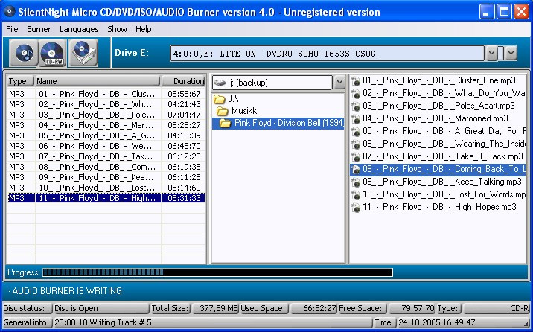533x332 pixels.
Task: Select track row 09 Kee... in burn list
Action: point(106,177)
